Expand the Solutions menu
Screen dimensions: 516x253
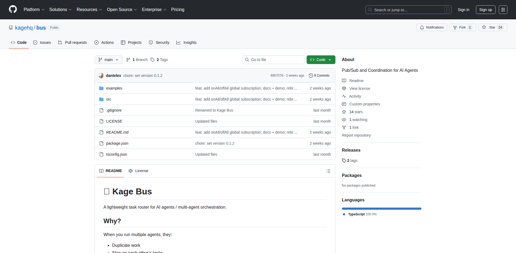tap(60, 9)
